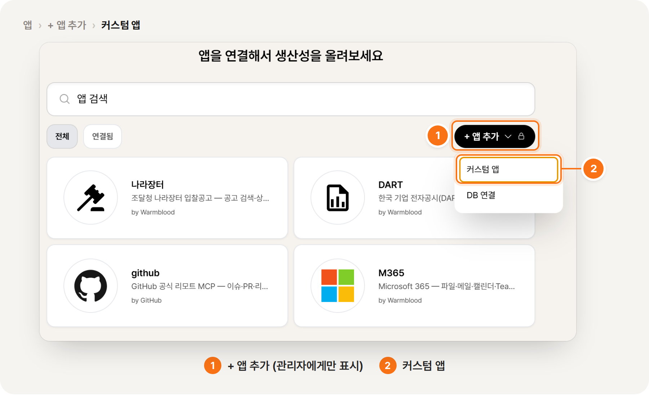Click heading 앱을 연결해서 생산성을 올려보세요
This screenshot has height=395, width=649.
[291, 56]
